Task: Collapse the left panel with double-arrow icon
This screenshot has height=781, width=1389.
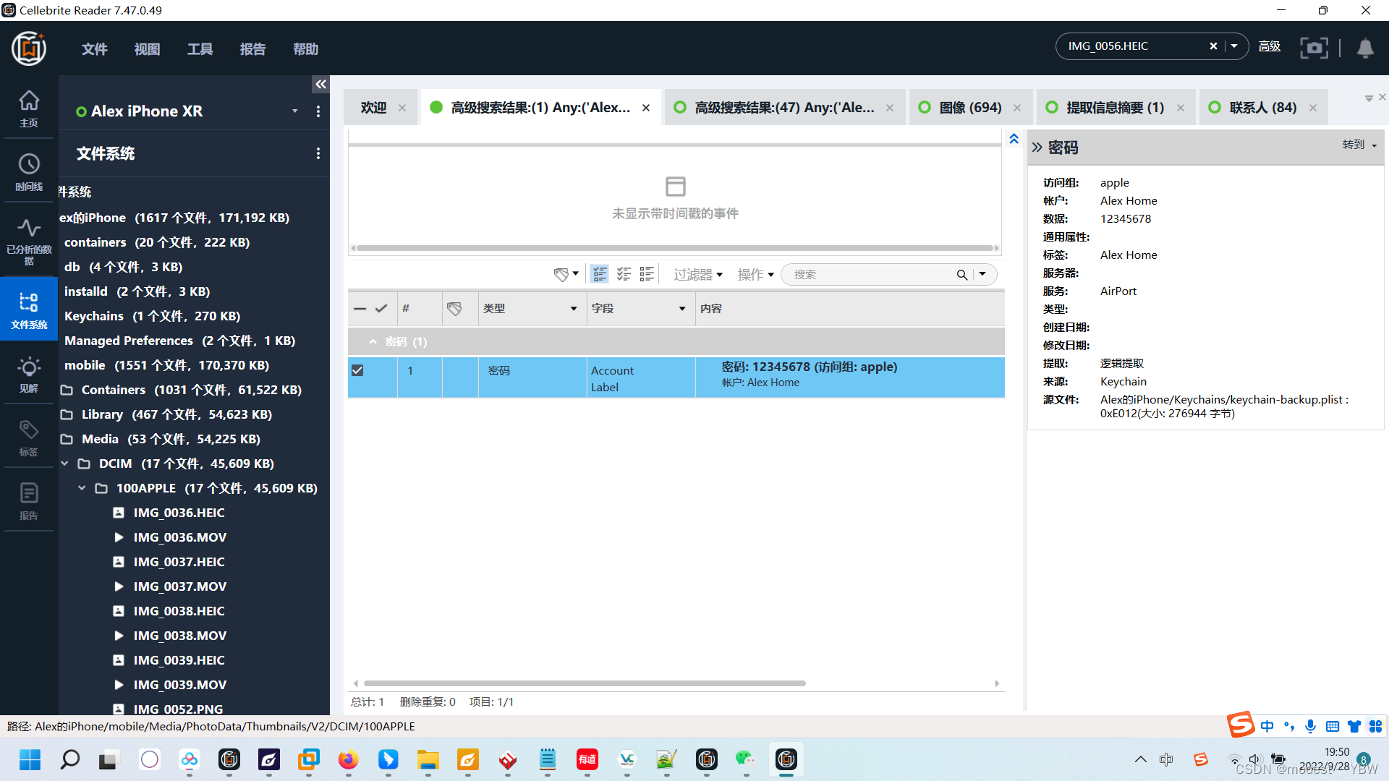Action: [x=320, y=85]
